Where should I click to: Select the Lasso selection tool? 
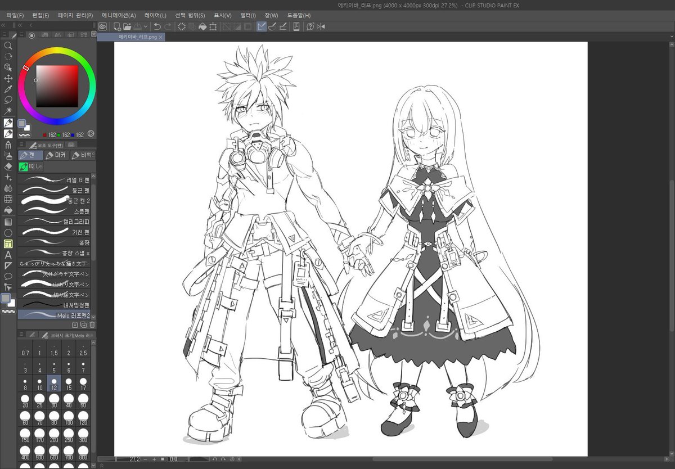tap(8, 100)
